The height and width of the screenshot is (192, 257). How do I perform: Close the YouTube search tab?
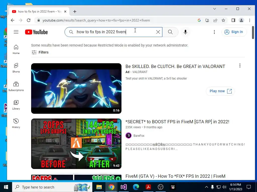pos(65,11)
